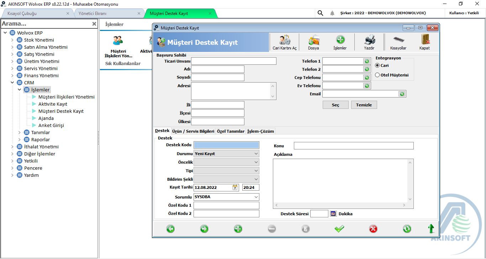Switch to Özel Tanımlar tab
The width and height of the screenshot is (486, 259).
pyautogui.click(x=231, y=131)
